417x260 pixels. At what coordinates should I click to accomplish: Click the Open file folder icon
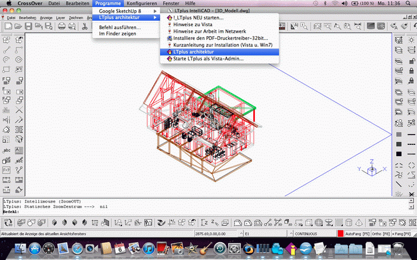[x=18, y=26]
